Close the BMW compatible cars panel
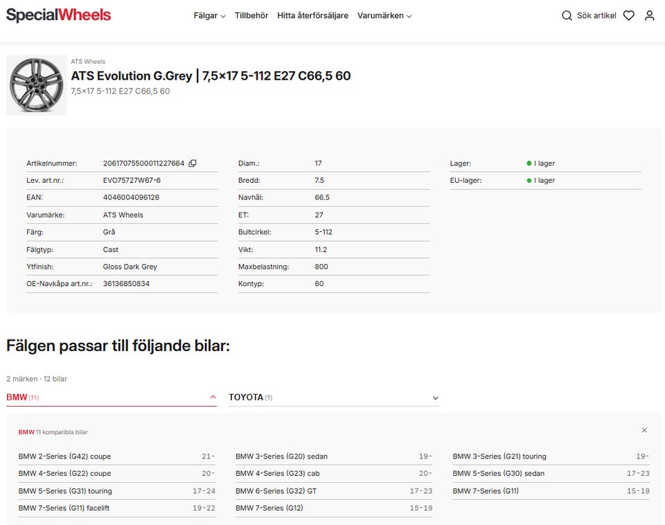The image size is (665, 525). (x=644, y=430)
